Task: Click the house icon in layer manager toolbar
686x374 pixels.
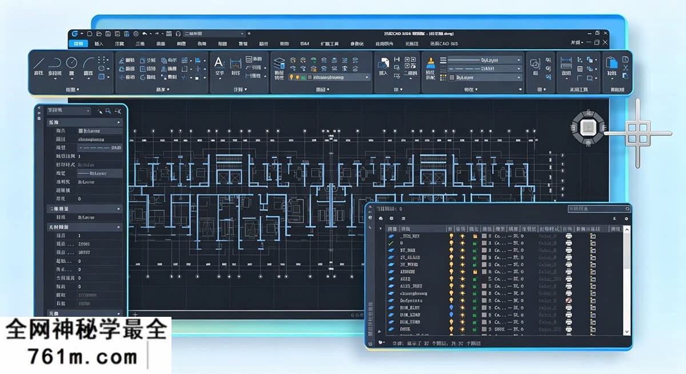Action: pyautogui.click(x=381, y=218)
